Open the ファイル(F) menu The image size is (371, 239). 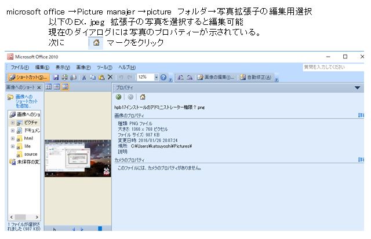tap(19, 67)
